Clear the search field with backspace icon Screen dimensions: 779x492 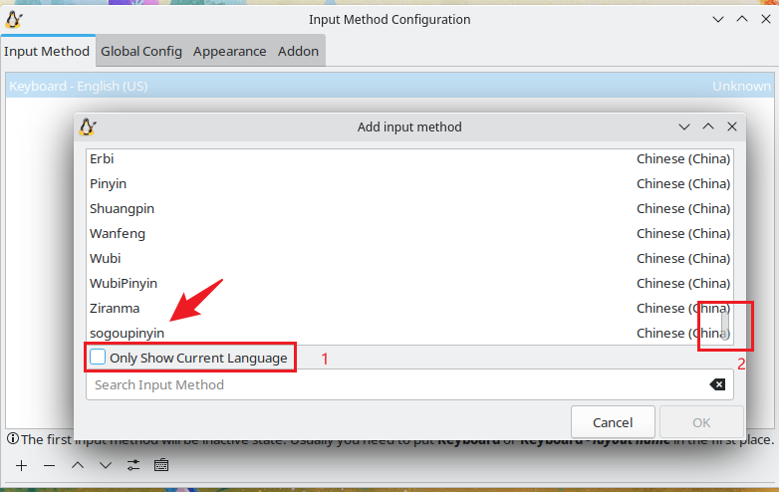717,384
